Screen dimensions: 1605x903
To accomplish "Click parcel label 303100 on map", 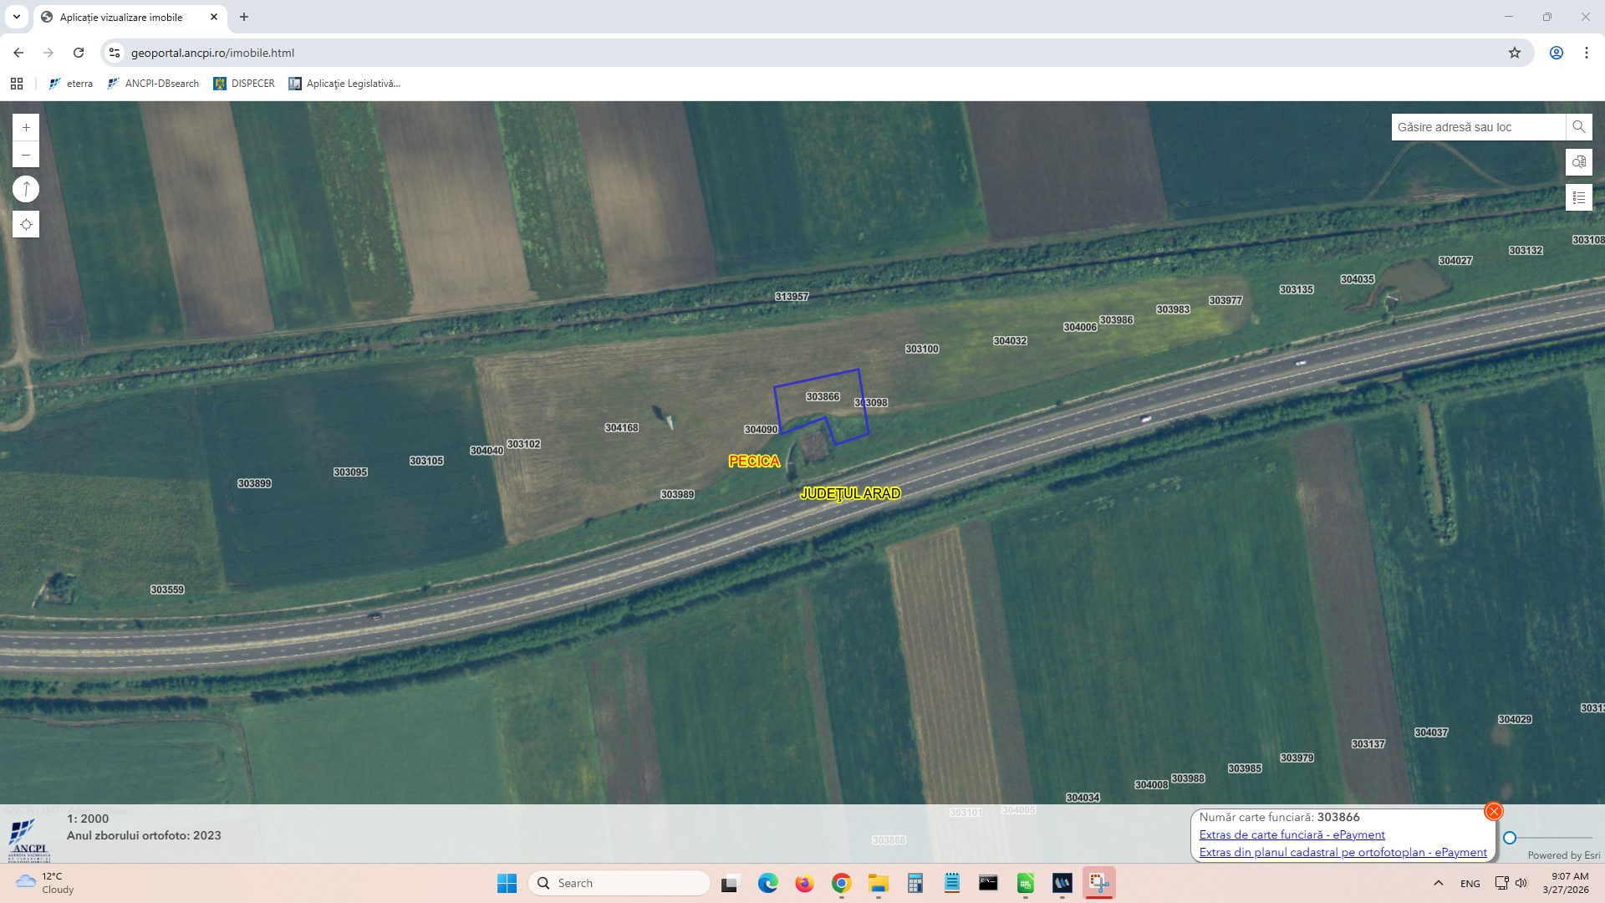I will 921,349.
